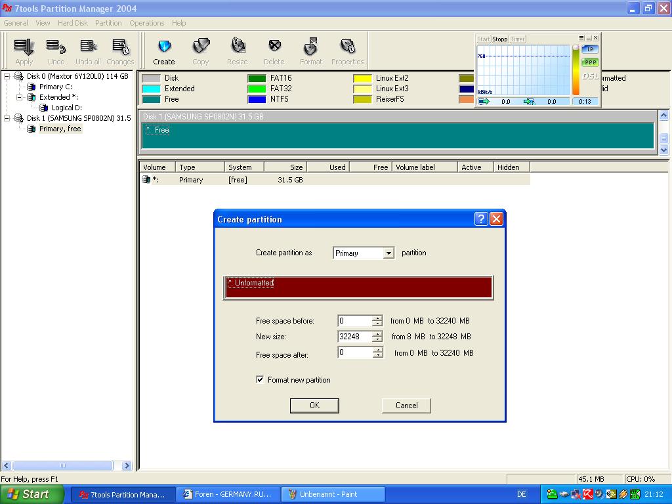Open the Help menu
This screenshot has width=672, height=504.
[x=178, y=23]
